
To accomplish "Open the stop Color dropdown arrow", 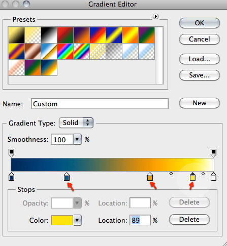I will [x=77, y=220].
